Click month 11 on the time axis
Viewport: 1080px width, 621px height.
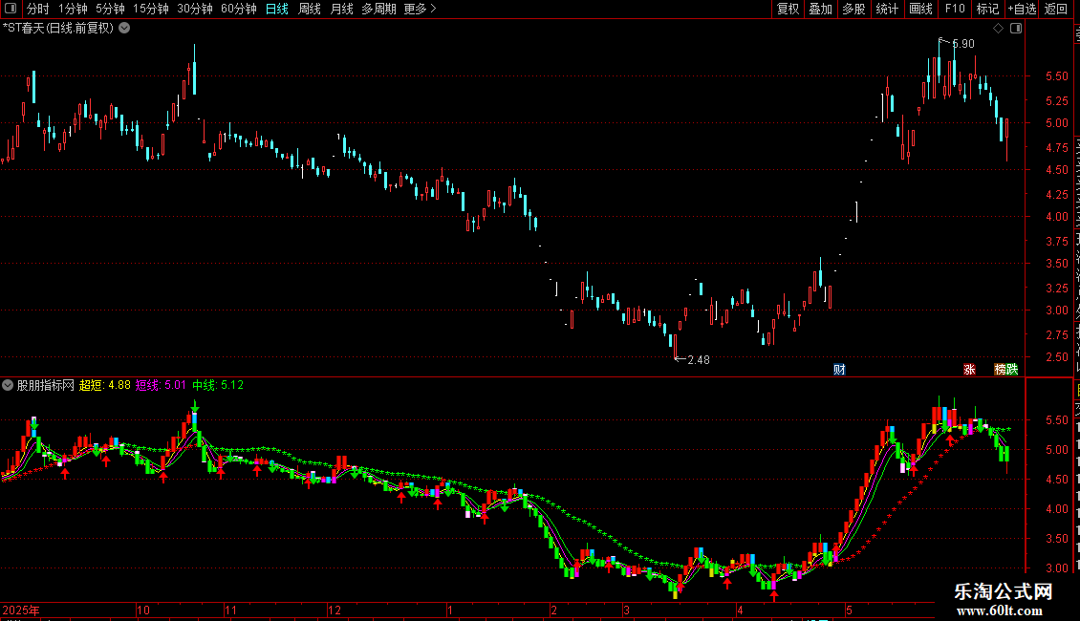tap(230, 610)
